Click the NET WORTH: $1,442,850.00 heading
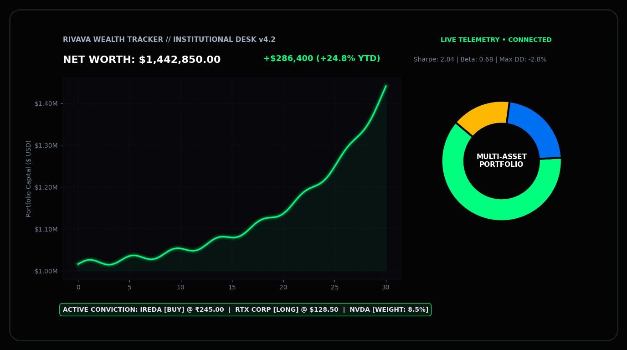 click(x=142, y=60)
